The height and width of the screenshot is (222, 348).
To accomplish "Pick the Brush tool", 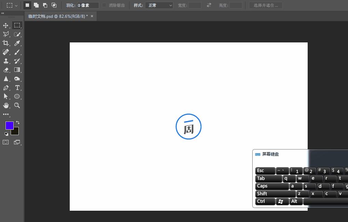I will [17, 52].
